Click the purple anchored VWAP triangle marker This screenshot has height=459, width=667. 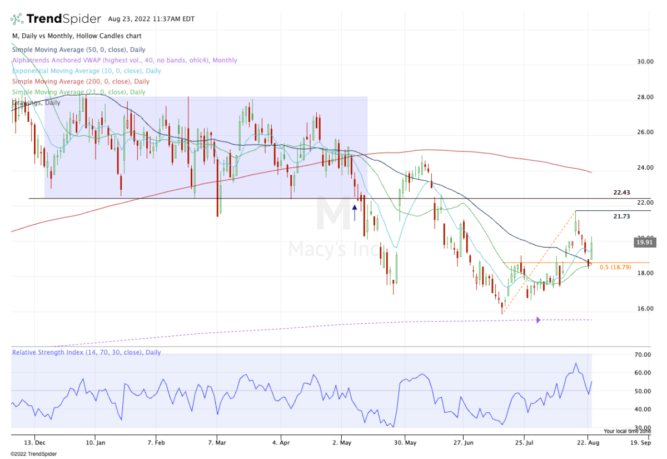538,320
